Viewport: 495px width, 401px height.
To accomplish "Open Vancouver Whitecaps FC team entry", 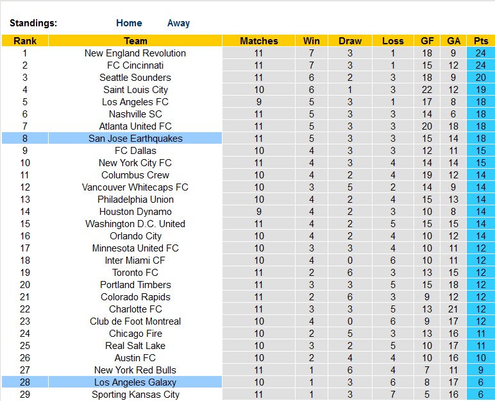I will pos(135,187).
